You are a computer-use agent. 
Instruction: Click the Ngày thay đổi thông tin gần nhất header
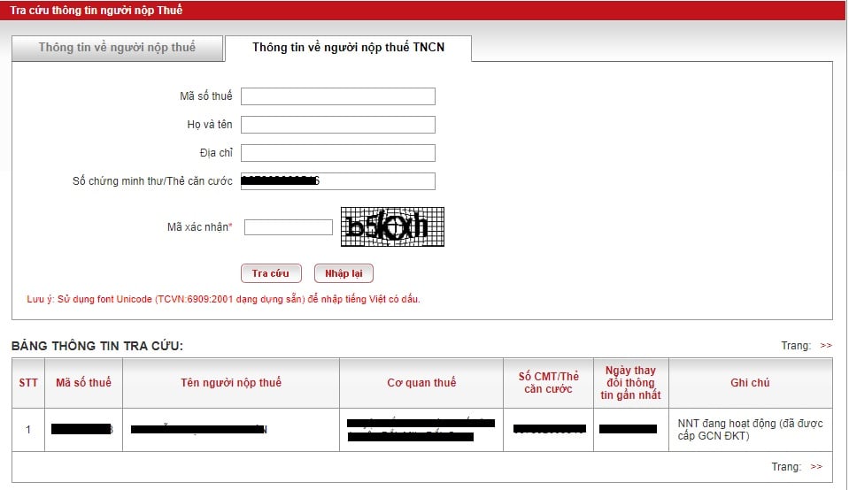[x=631, y=383]
